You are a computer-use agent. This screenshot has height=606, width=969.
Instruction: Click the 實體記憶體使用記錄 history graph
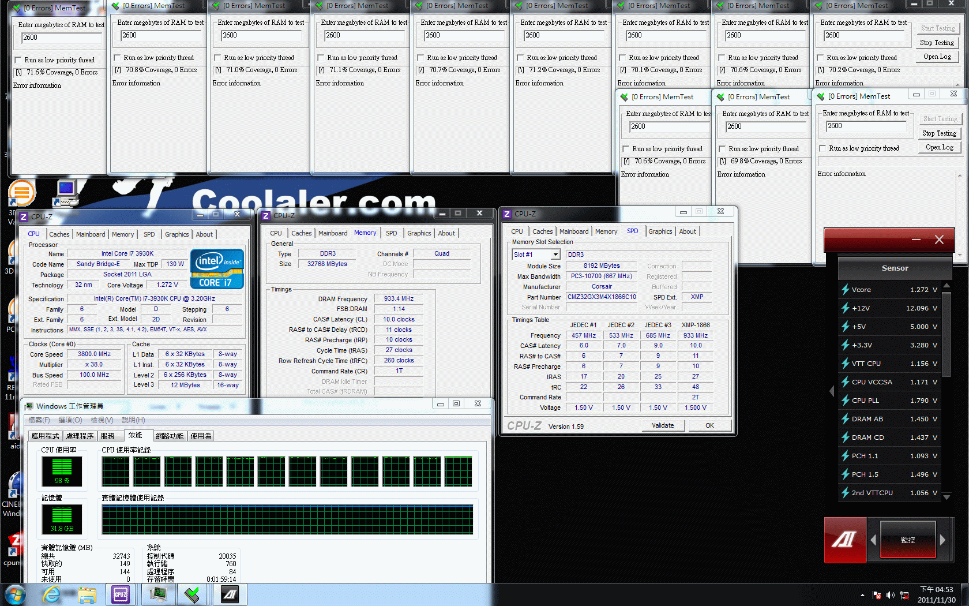(287, 519)
